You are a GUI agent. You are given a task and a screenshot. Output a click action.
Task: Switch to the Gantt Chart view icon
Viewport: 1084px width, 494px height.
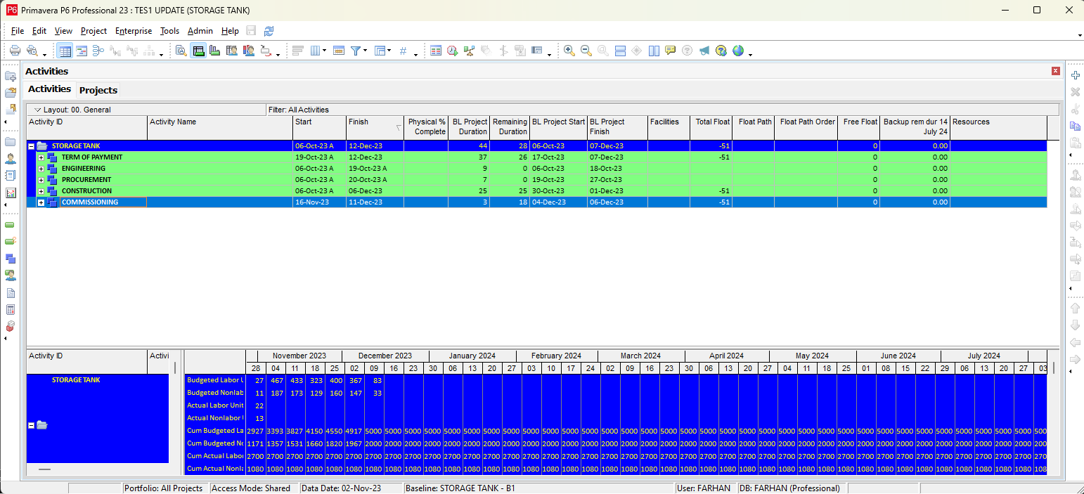click(x=82, y=51)
